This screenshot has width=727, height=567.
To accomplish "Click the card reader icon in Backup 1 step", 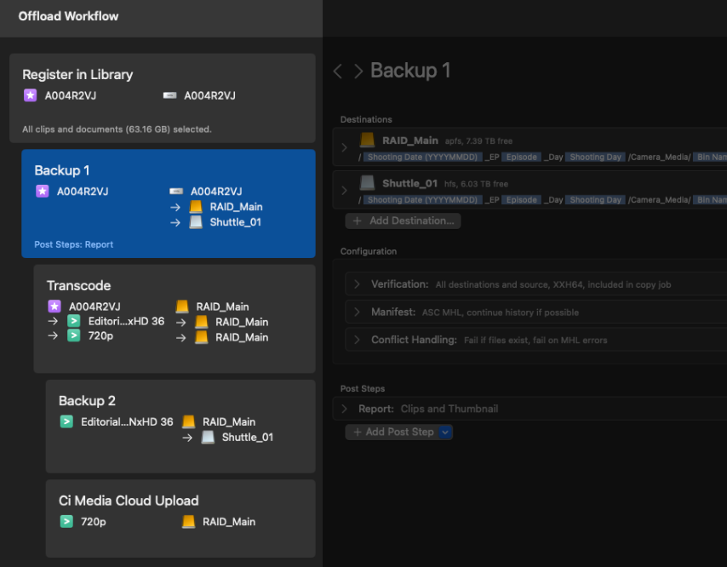I will [176, 192].
